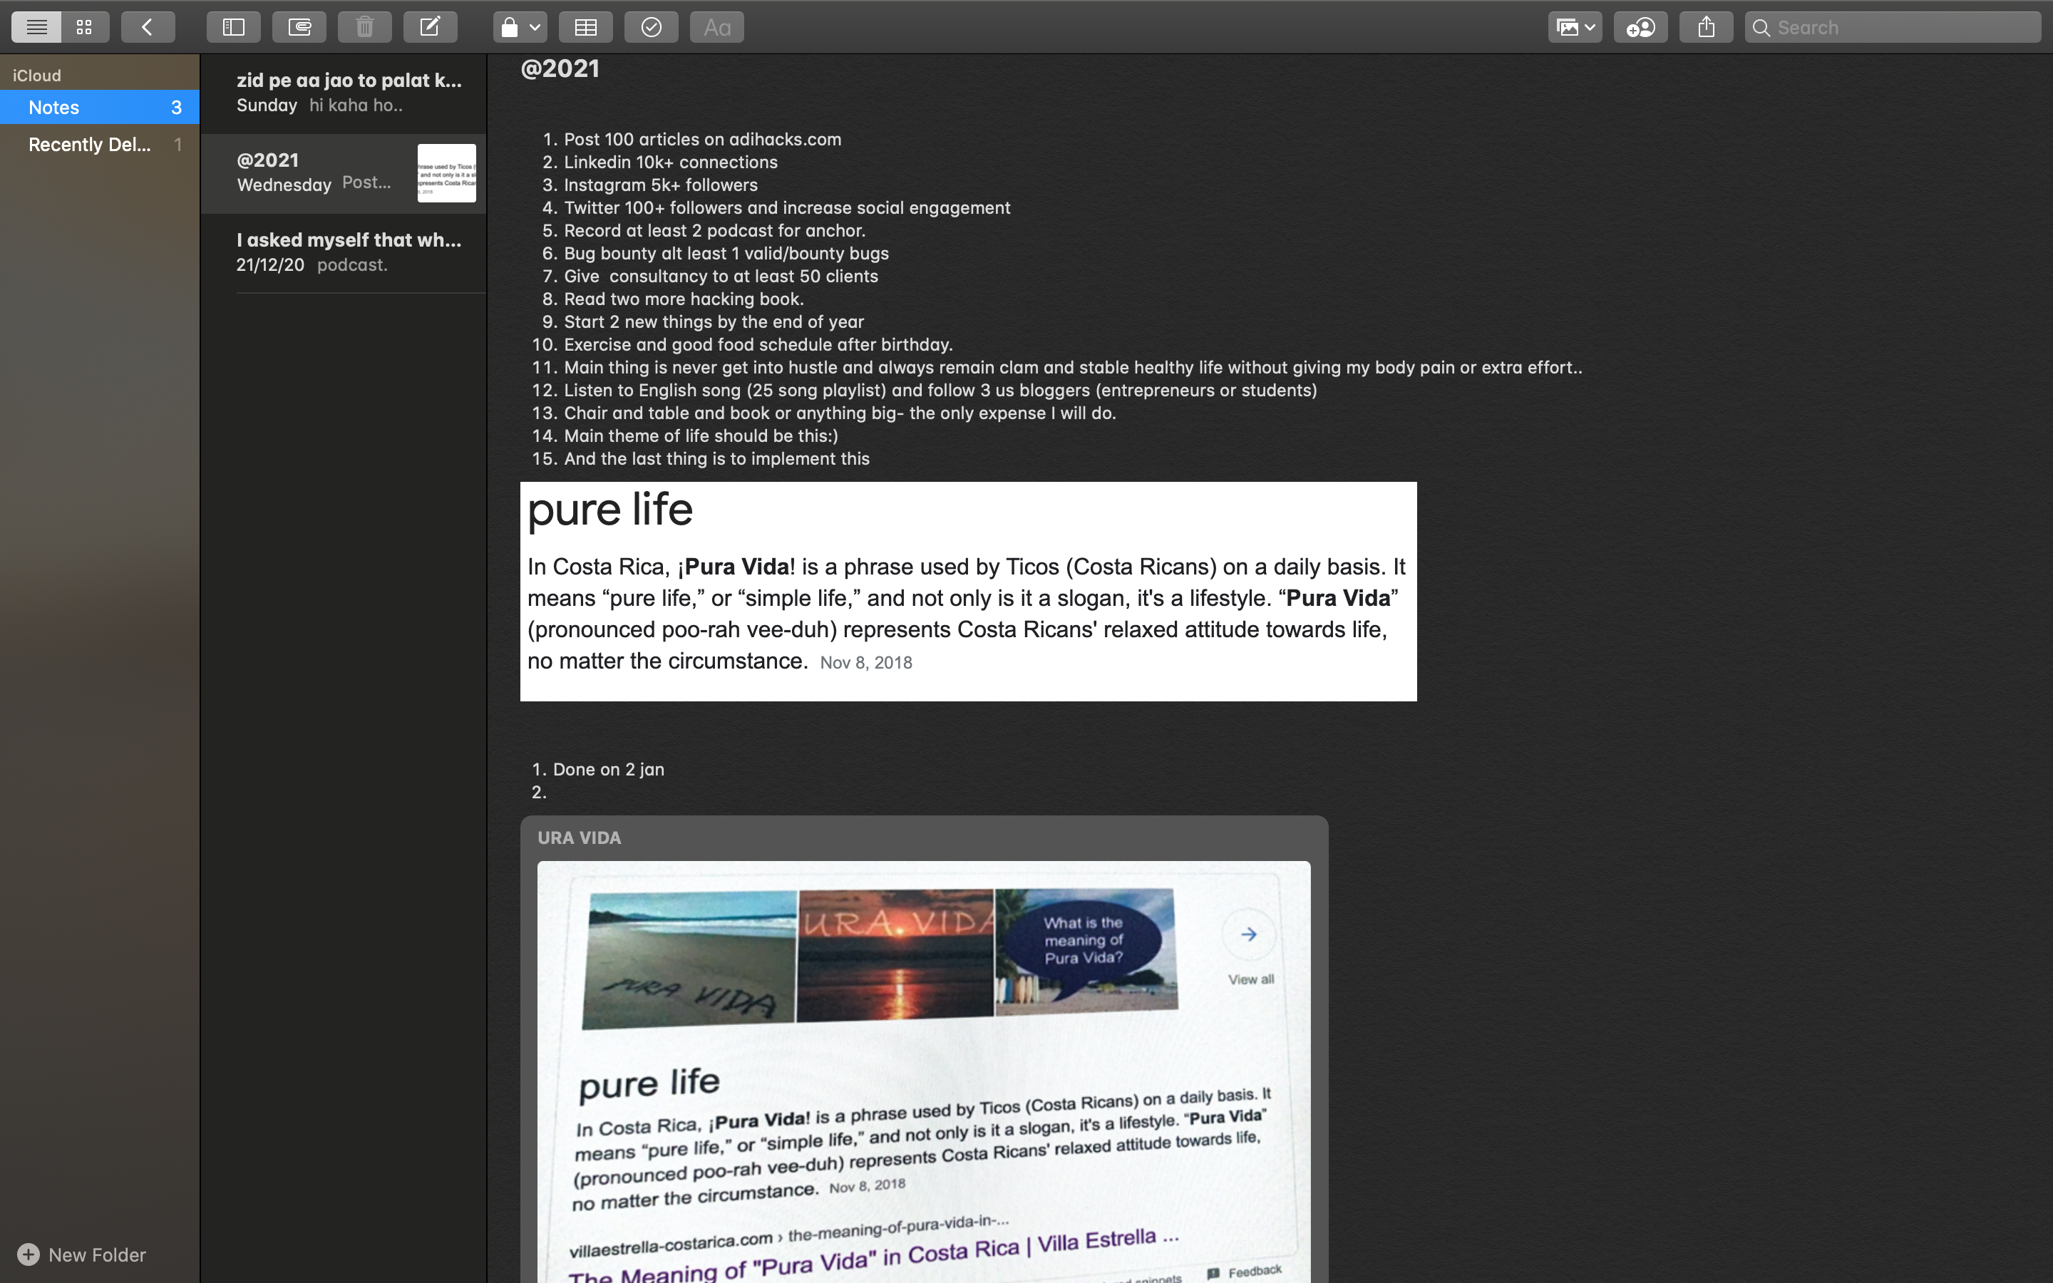
Task: Open the media insert dropdown
Action: (1575, 27)
